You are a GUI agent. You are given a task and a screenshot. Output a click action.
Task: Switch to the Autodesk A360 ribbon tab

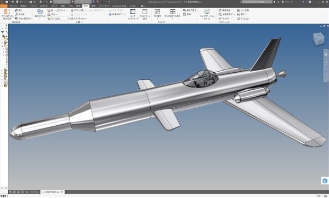click(x=119, y=6)
